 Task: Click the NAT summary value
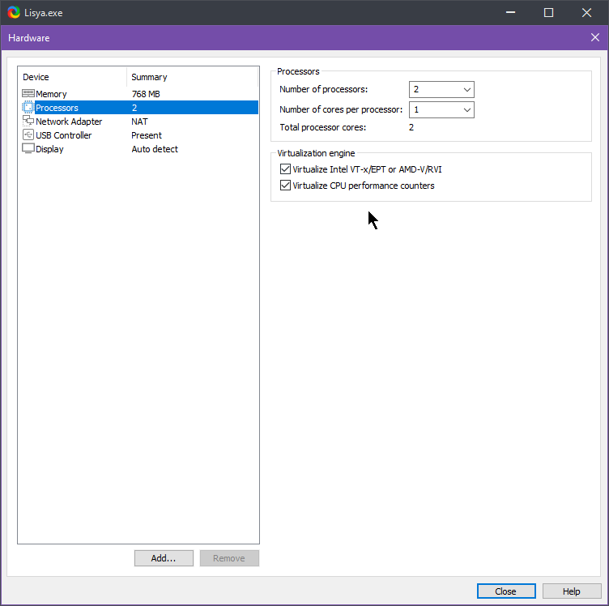pyautogui.click(x=139, y=122)
